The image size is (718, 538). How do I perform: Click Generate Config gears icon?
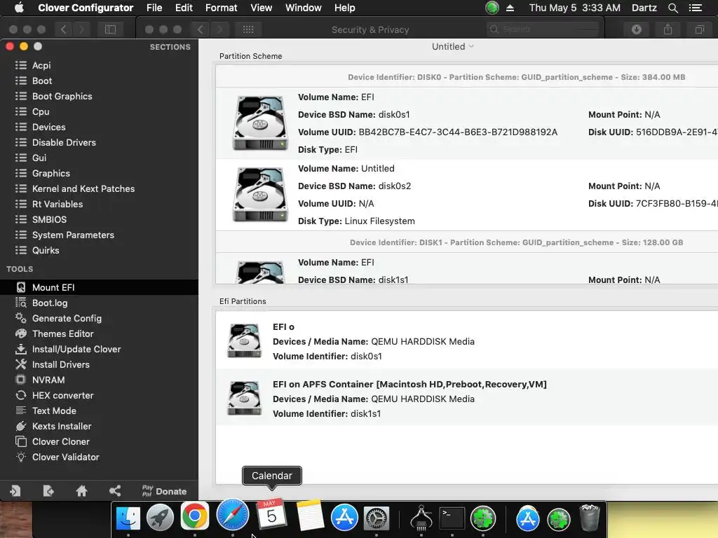point(21,318)
